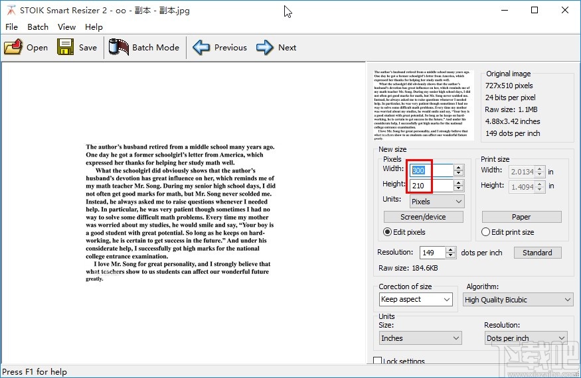Image resolution: width=581 pixels, height=378 pixels.
Task: Select the Edit print size radio button
Action: 485,232
